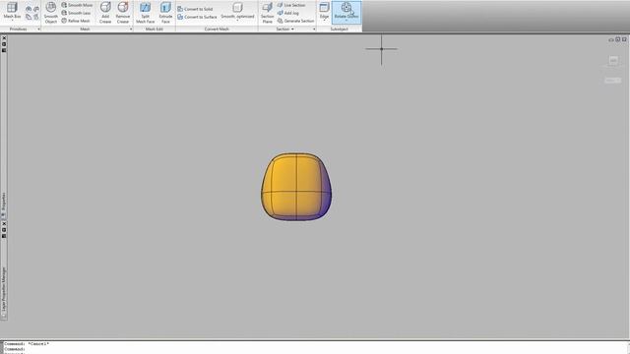Viewport: 630px width, 354px height.
Task: Click the Convert Mesh panel title
Action: coord(217,29)
